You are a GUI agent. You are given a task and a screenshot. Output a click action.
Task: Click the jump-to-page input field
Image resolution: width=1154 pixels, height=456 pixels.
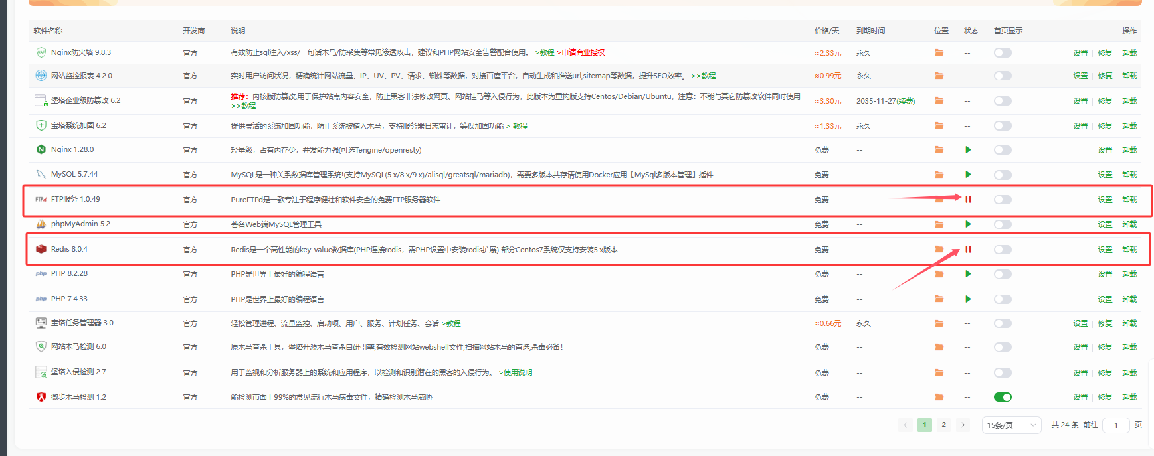[1116, 425]
